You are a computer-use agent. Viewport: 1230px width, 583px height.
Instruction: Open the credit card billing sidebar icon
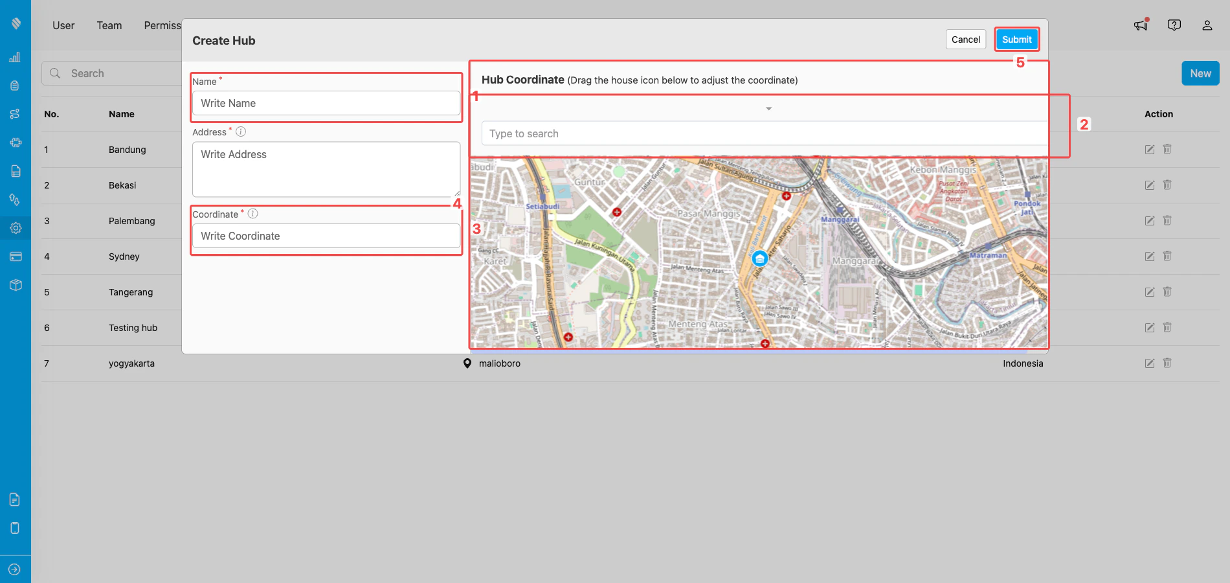(x=16, y=257)
